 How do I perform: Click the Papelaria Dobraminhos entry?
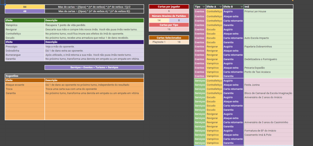coord(268,47)
